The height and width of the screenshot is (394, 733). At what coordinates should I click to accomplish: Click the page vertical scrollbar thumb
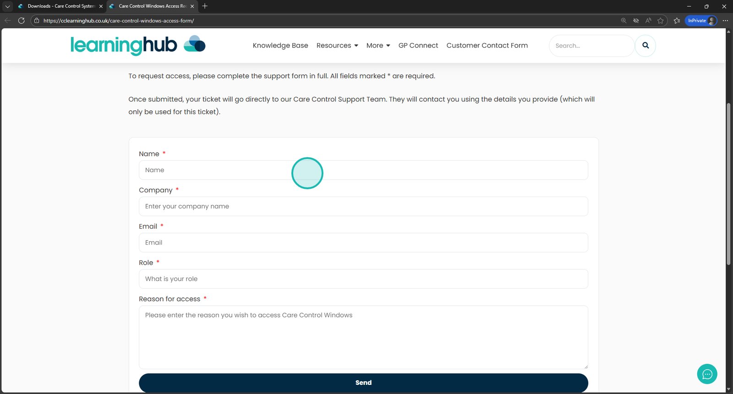(x=728, y=184)
